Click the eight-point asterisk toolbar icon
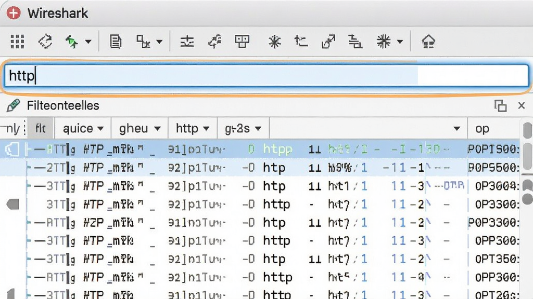The image size is (533, 299). tap(275, 42)
